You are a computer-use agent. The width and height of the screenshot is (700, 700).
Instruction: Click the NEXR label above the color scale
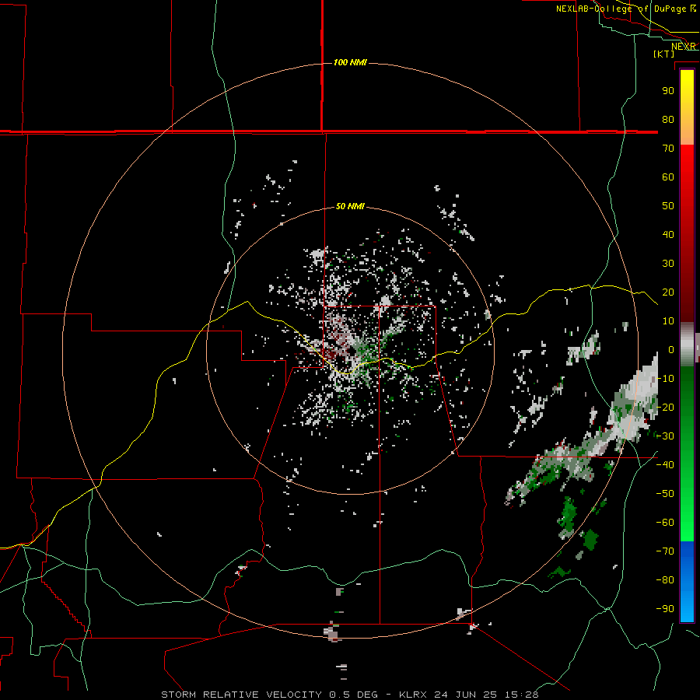684,47
